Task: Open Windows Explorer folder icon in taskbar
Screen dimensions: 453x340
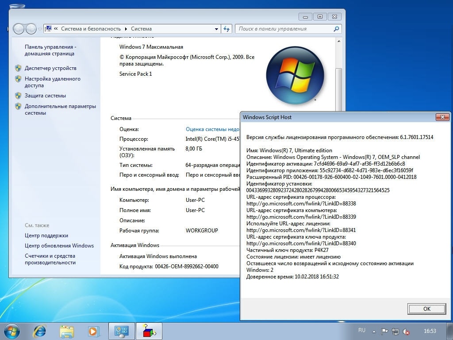Action: pos(67,331)
